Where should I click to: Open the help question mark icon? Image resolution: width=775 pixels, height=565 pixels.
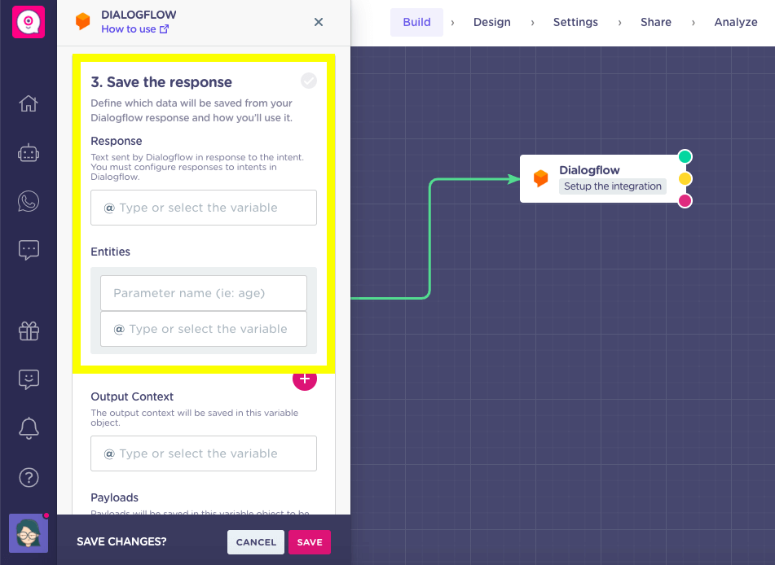[29, 478]
